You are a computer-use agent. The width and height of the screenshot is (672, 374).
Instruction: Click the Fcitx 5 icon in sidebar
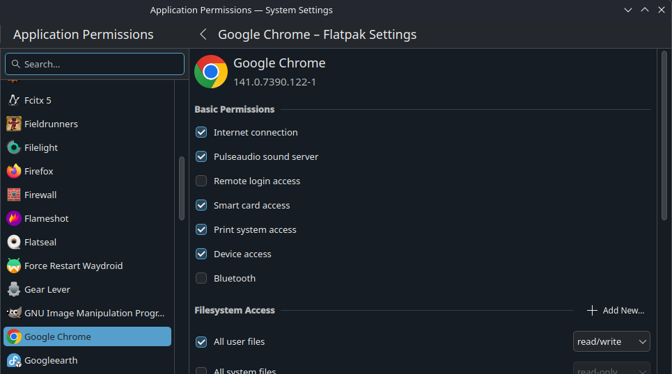(x=14, y=100)
